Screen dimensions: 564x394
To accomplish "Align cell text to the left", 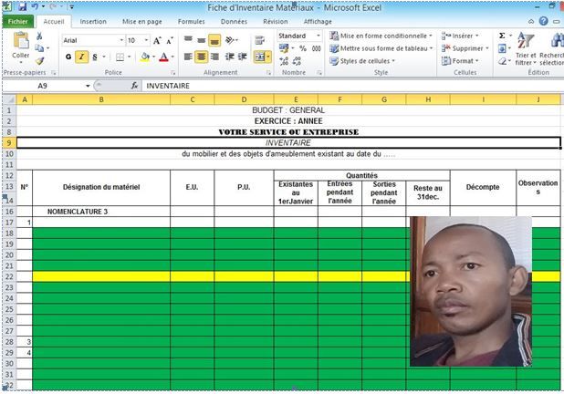I will (x=188, y=57).
